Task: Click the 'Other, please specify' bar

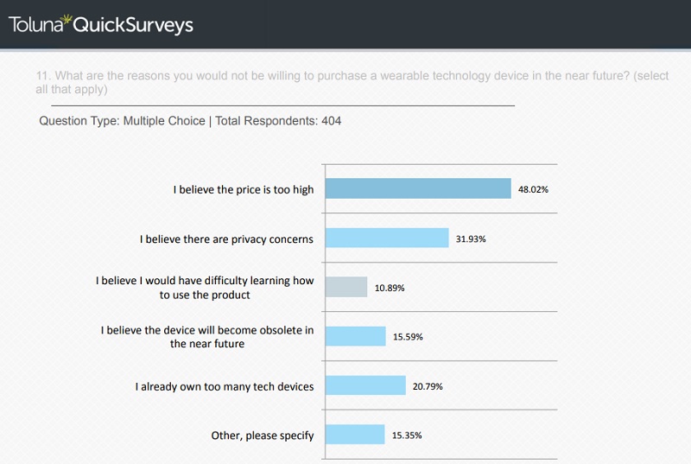Action: click(355, 435)
